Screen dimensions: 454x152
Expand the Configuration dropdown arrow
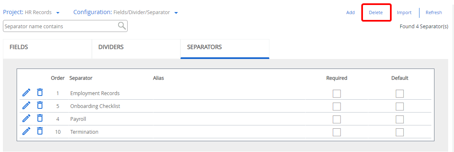tap(176, 13)
